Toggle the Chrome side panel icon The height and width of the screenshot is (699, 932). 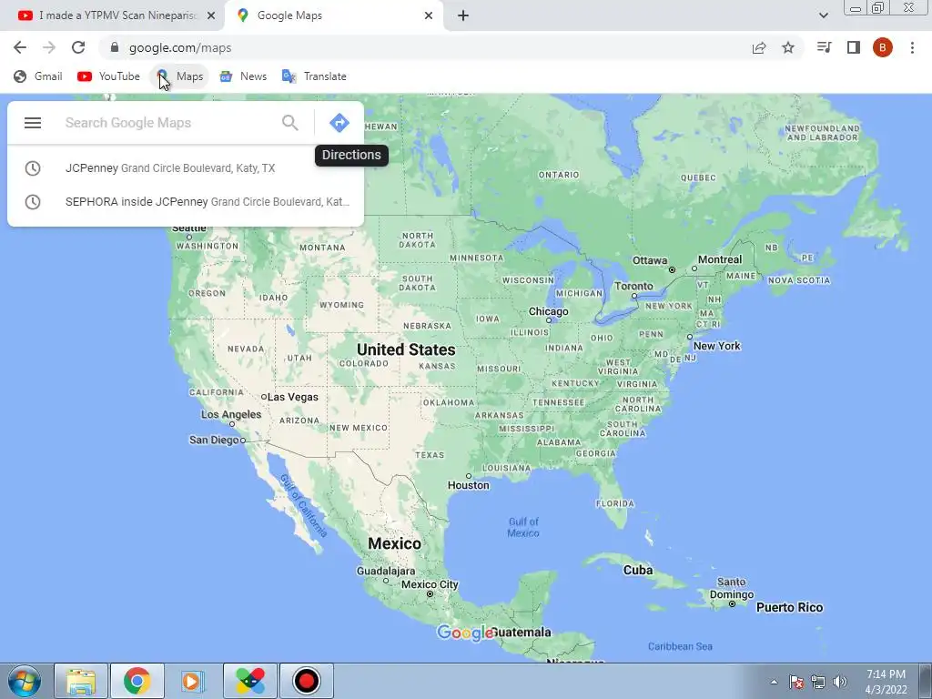(x=854, y=47)
